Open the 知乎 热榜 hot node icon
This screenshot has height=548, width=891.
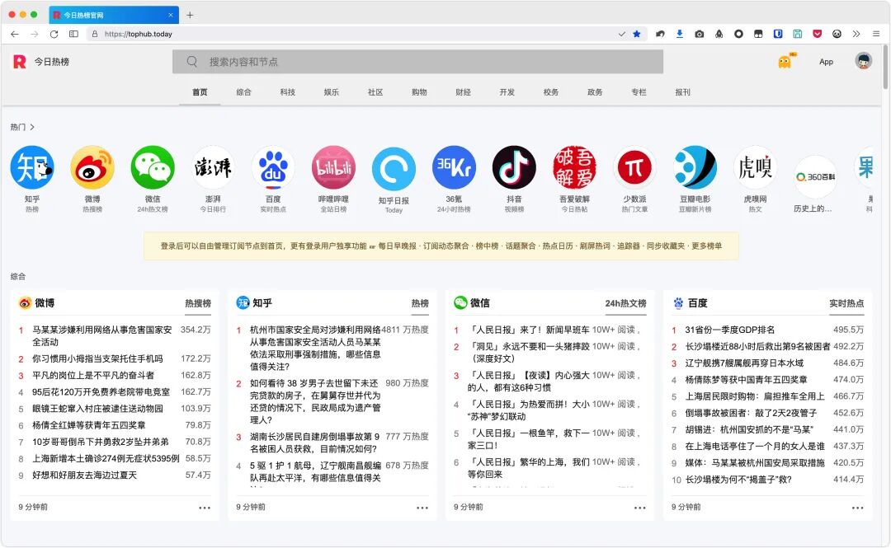tap(32, 167)
